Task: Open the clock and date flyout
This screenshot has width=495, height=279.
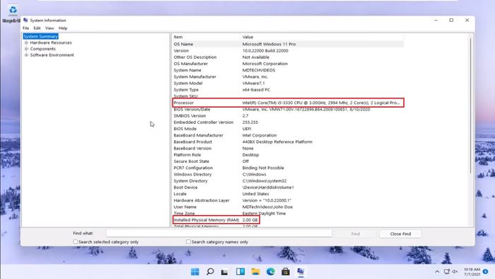Action: [x=472, y=272]
